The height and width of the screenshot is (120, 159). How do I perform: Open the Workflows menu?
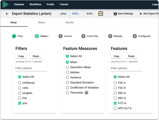coord(35,4)
